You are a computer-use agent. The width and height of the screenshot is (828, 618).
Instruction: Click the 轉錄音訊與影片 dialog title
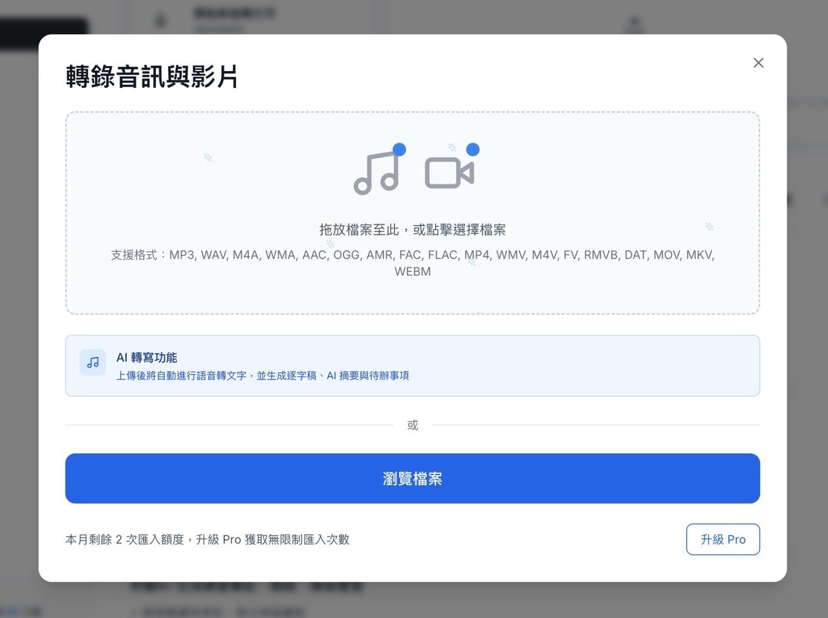coord(151,77)
